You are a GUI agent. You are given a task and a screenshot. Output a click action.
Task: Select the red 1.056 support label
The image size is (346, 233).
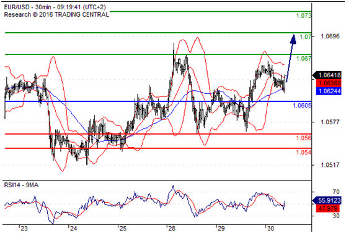coord(303,138)
